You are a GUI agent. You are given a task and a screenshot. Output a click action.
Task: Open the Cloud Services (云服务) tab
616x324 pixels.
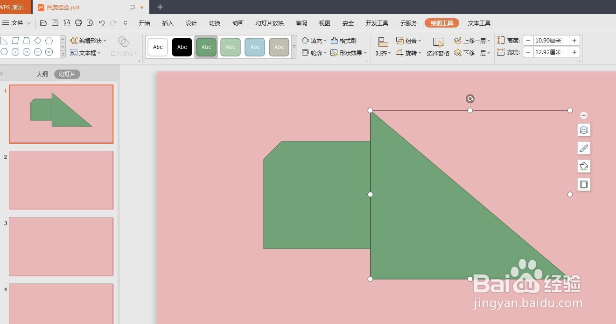pyautogui.click(x=409, y=23)
